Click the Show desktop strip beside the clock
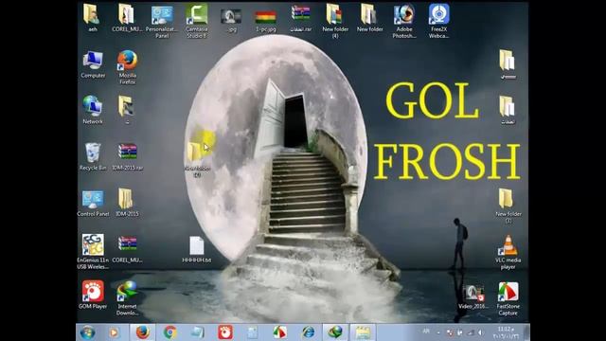Screen dimensions: 606x341 click(526, 332)
